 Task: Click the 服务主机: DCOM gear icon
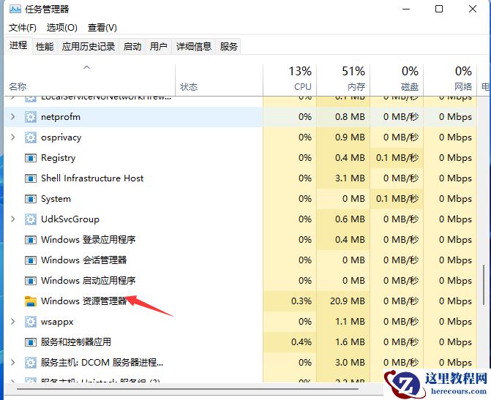31,363
